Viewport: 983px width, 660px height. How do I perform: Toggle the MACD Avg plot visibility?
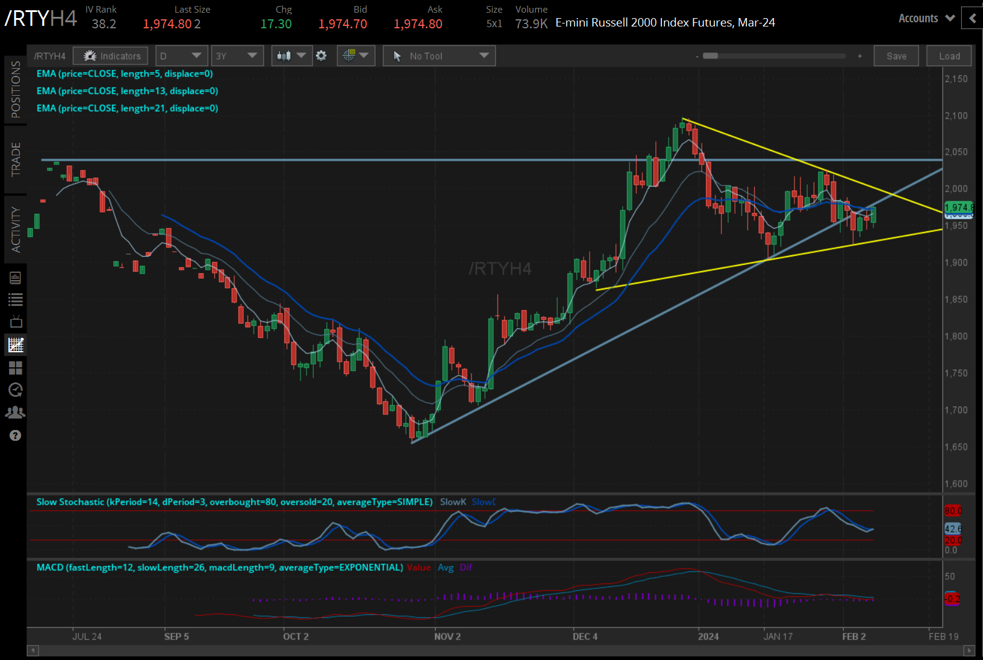coord(446,567)
